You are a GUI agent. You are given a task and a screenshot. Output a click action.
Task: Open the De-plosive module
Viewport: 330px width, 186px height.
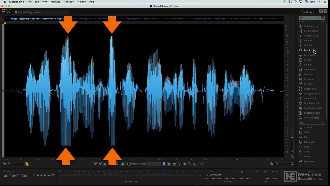point(307,69)
